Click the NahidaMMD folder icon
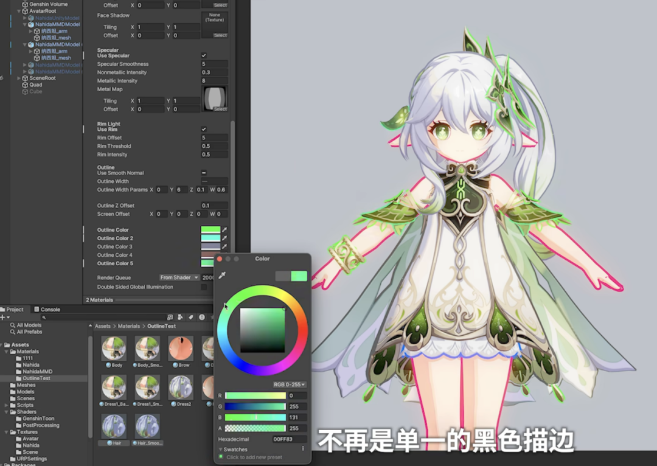The image size is (657, 466). click(x=19, y=372)
